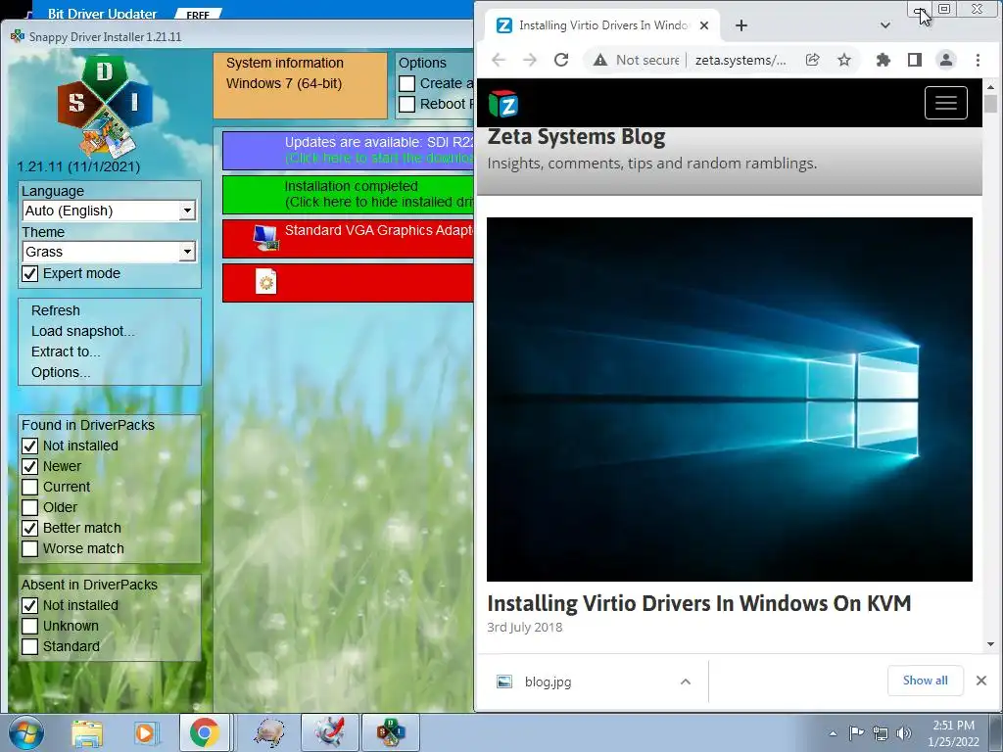Open Installing Virtio Drivers article title
This screenshot has width=1003, height=752.
click(x=698, y=603)
